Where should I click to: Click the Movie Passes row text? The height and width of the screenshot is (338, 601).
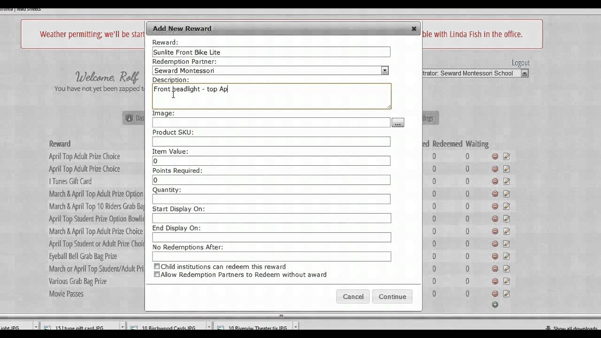click(x=66, y=294)
